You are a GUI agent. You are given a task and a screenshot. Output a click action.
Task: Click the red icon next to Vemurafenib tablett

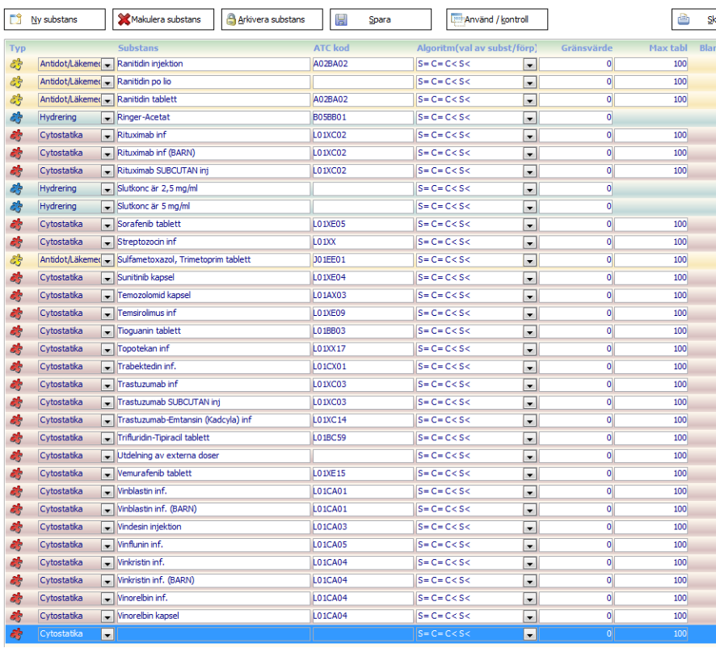(16, 473)
